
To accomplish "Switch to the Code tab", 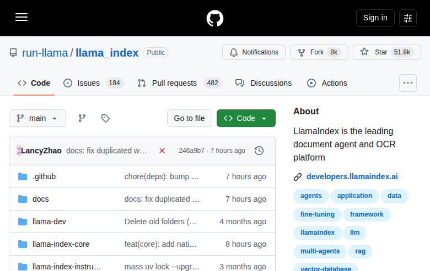I will 34,83.
